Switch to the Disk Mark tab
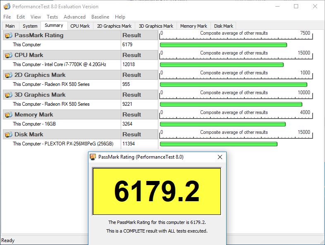This screenshot has width=325, height=245. tap(223, 26)
